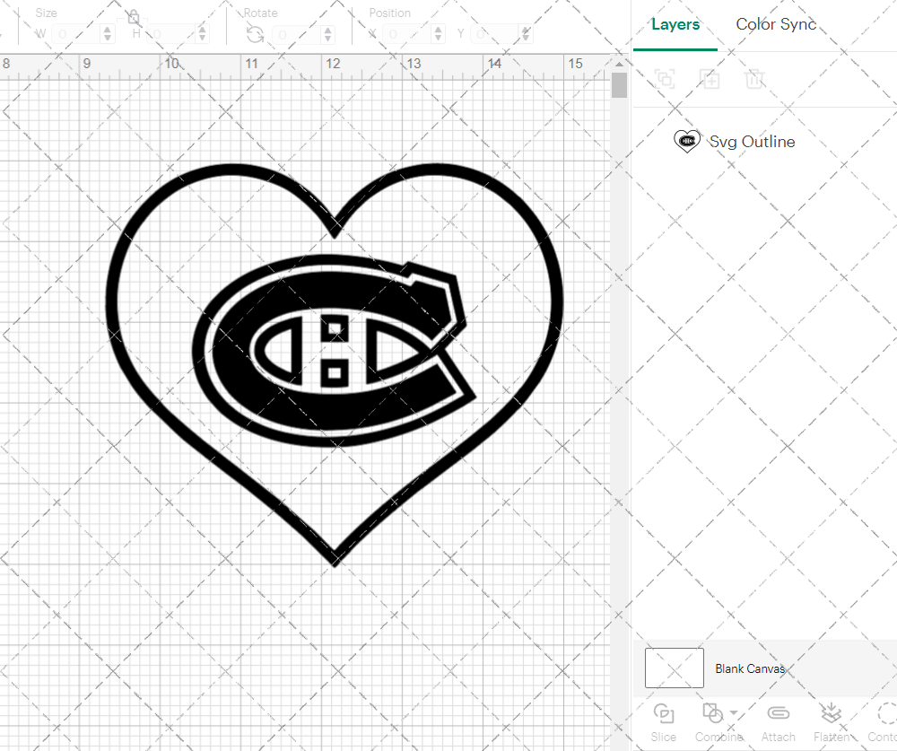Click the canvas vertical scrollbar
Viewport: 897px width, 751px height.
619,83
